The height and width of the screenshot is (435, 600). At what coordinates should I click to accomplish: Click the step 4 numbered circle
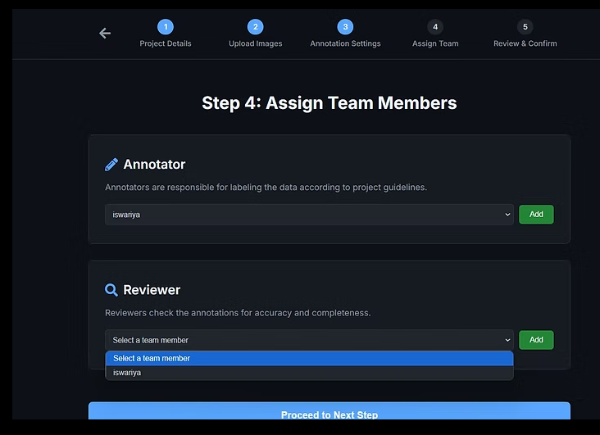[x=435, y=27]
